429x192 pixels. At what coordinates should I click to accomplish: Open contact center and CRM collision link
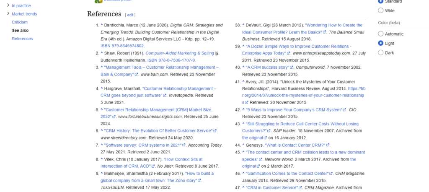point(304,156)
